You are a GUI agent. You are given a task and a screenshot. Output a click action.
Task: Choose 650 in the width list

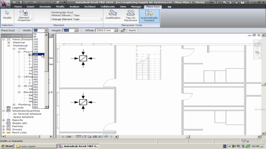[x=39, y=92]
